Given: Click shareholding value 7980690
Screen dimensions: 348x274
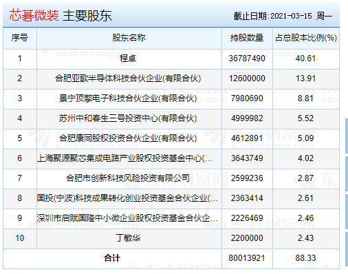Looking at the screenshot, I should point(247,98).
